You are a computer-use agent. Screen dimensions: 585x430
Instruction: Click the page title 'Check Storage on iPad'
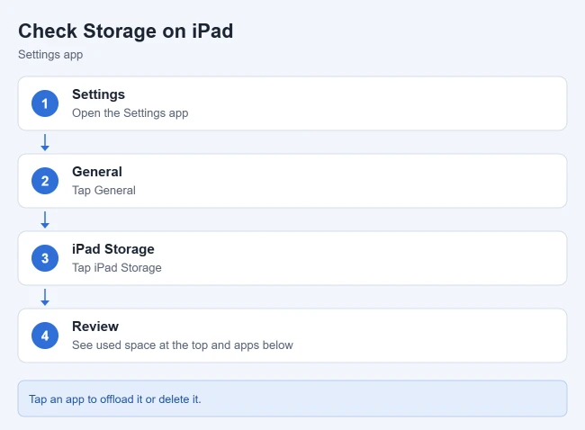[126, 31]
